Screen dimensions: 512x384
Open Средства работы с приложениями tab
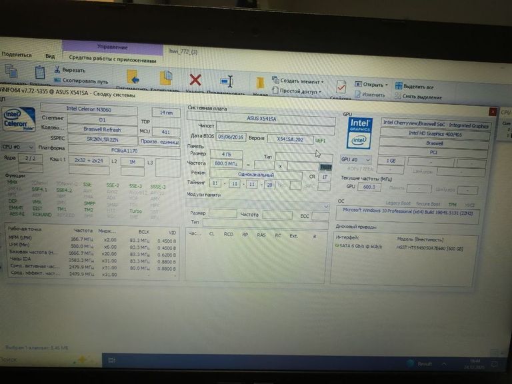tap(113, 59)
